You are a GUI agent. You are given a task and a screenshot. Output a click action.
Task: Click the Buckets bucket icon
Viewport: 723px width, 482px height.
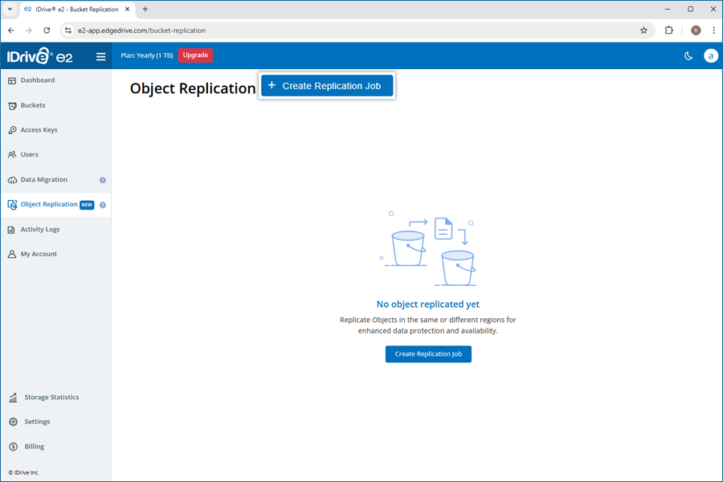12,105
